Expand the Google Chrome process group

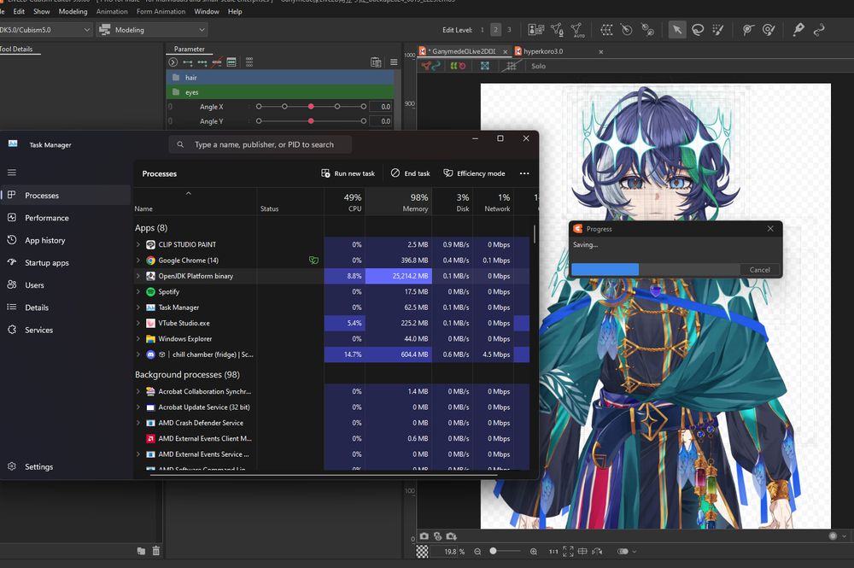(x=138, y=261)
